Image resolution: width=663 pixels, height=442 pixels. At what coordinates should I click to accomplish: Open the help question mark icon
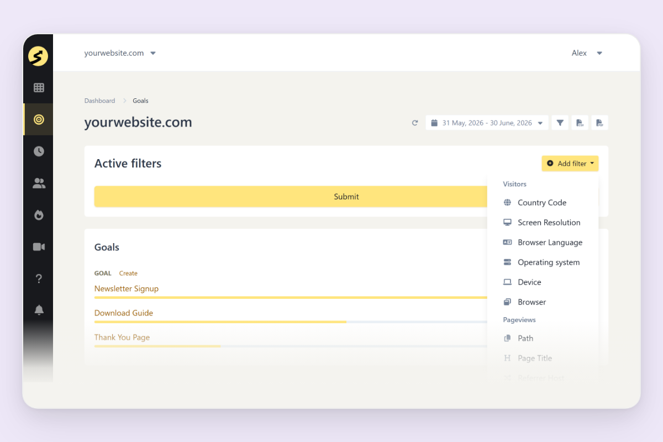click(x=39, y=278)
